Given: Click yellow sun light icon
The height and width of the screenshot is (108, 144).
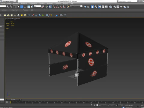Looking at the screenshot, I should pyautogui.click(x=22, y=15).
